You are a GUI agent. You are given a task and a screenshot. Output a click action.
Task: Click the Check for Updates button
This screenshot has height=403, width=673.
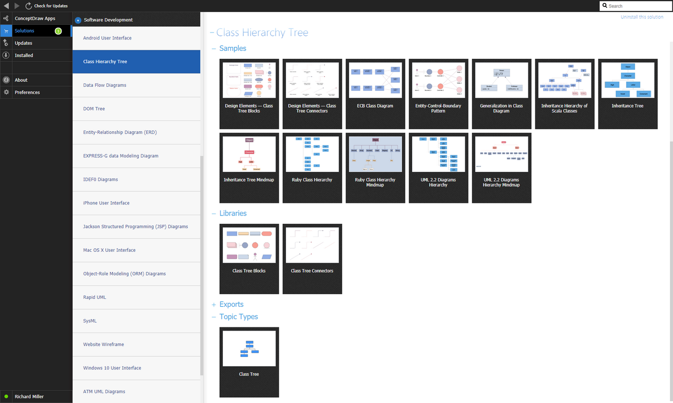pyautogui.click(x=47, y=6)
